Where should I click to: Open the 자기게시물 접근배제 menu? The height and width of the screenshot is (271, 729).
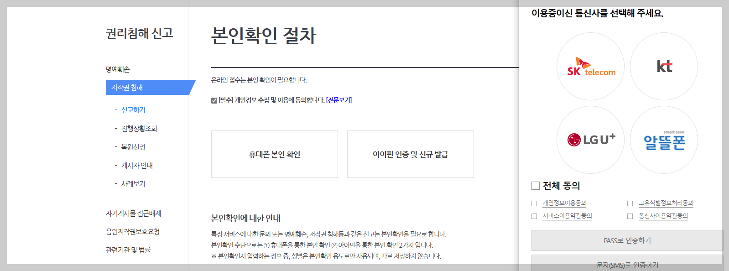click(x=133, y=214)
